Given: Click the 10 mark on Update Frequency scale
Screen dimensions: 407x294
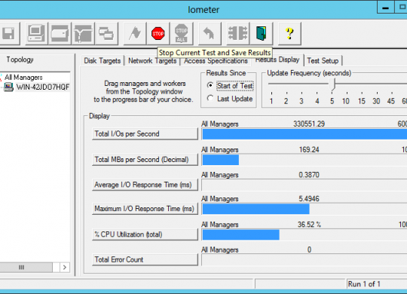Looking at the screenshot, I should pos(346,101).
